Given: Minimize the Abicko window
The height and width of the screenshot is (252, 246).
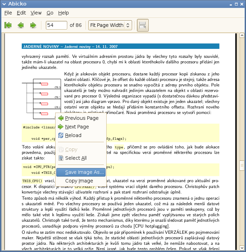Looking at the screenshot, I should pos(231,4).
